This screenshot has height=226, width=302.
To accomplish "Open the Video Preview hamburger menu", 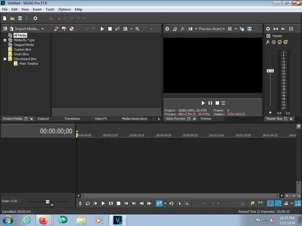I will (223, 103).
